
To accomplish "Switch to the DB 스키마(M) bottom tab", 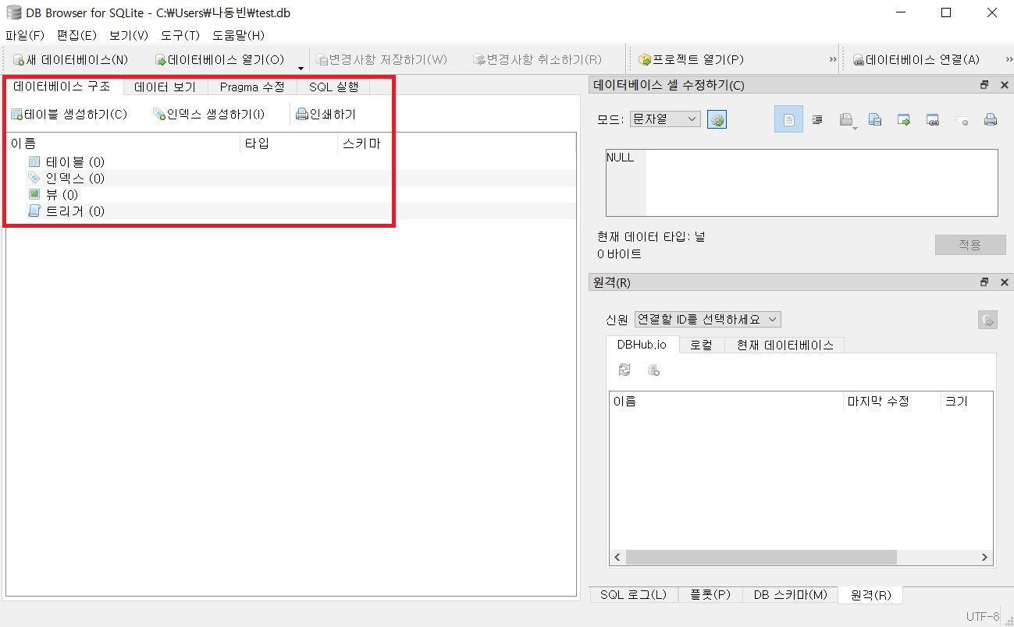I will coord(790,595).
